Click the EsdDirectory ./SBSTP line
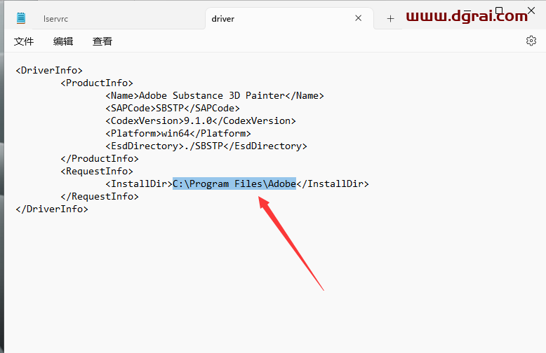 point(206,146)
